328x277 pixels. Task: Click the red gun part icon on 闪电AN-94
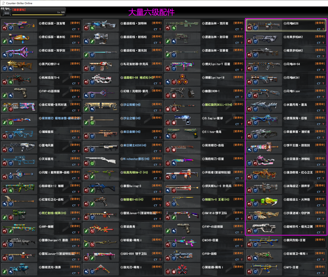click(x=250, y=69)
